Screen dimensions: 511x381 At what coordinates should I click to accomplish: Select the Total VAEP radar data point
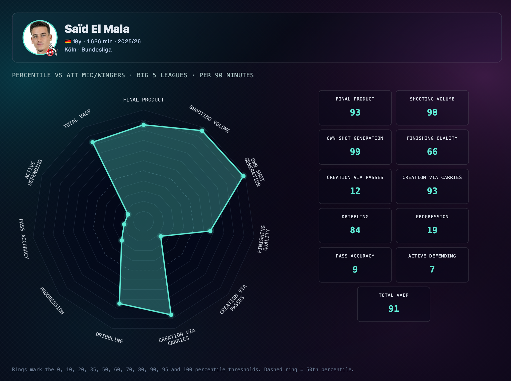[93, 142]
